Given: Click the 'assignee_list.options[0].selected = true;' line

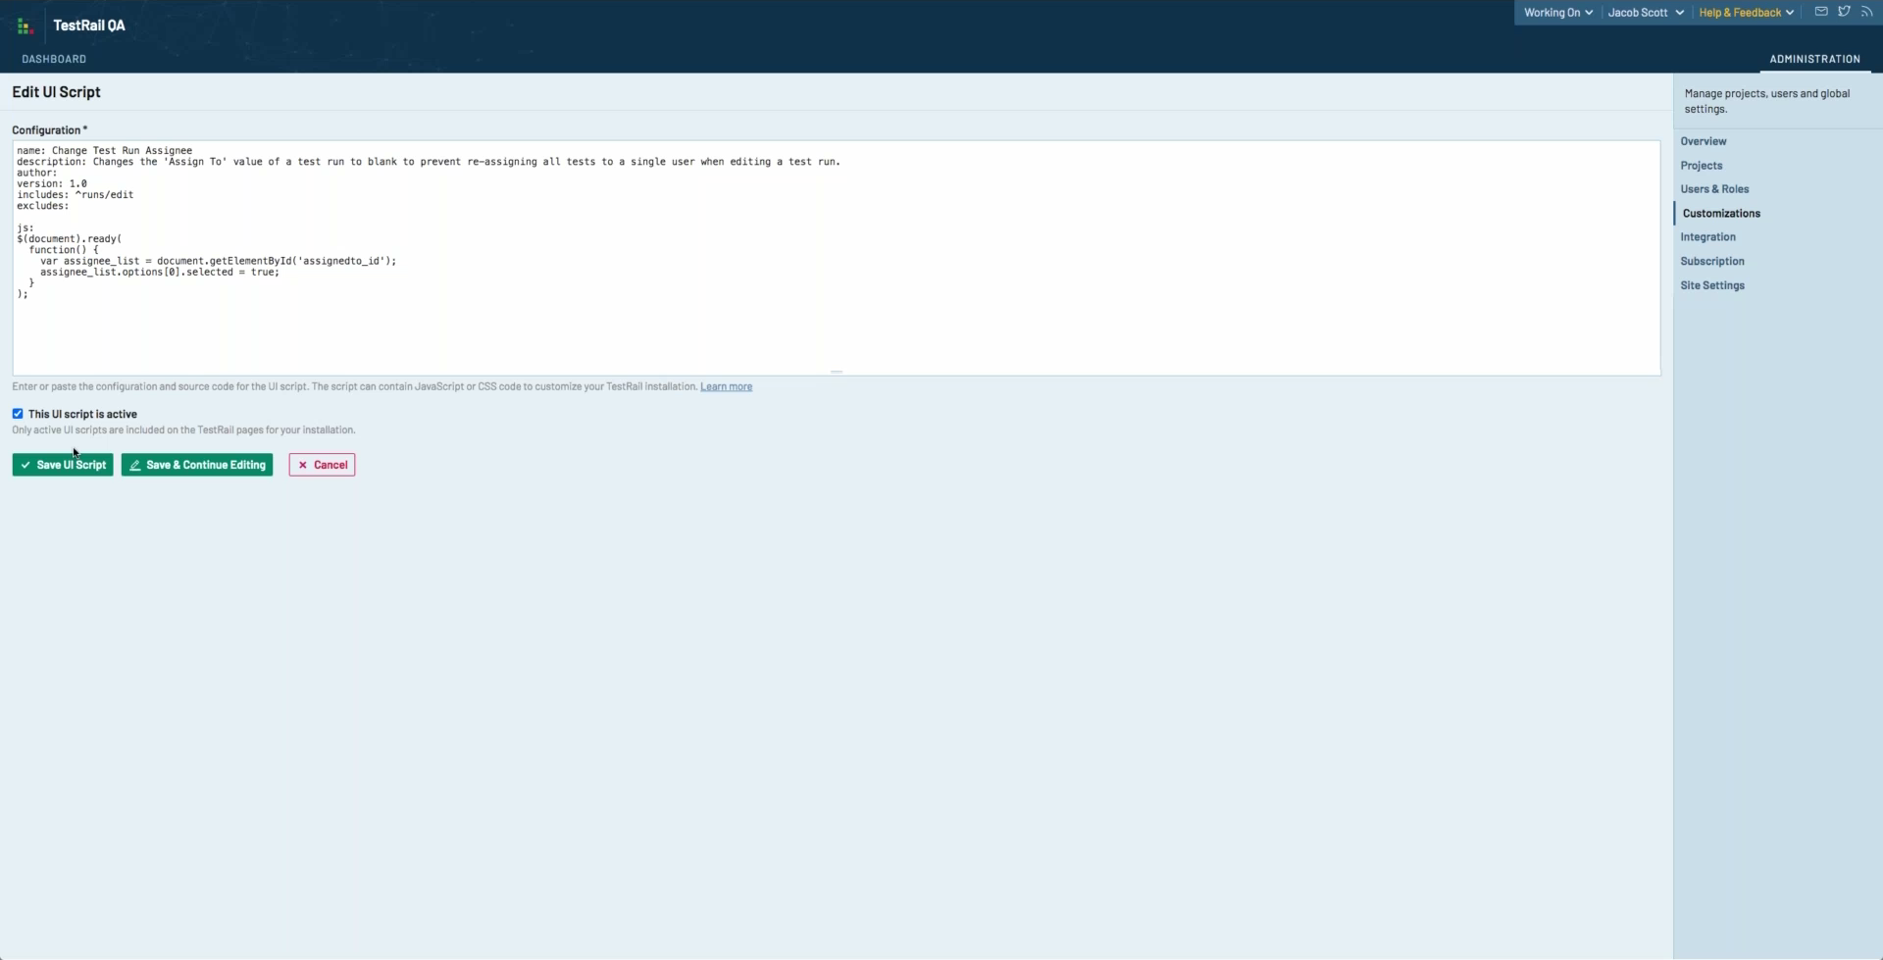Looking at the screenshot, I should (x=160, y=272).
